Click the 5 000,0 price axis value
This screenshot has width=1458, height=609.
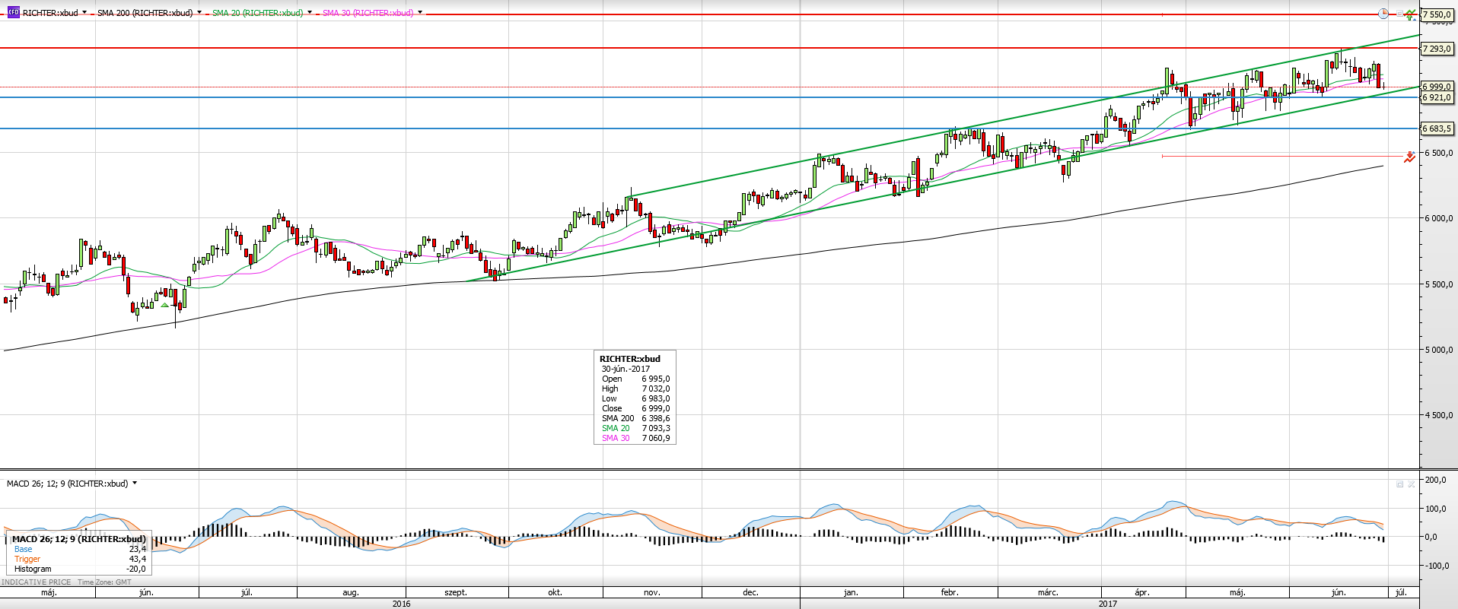[1439, 350]
